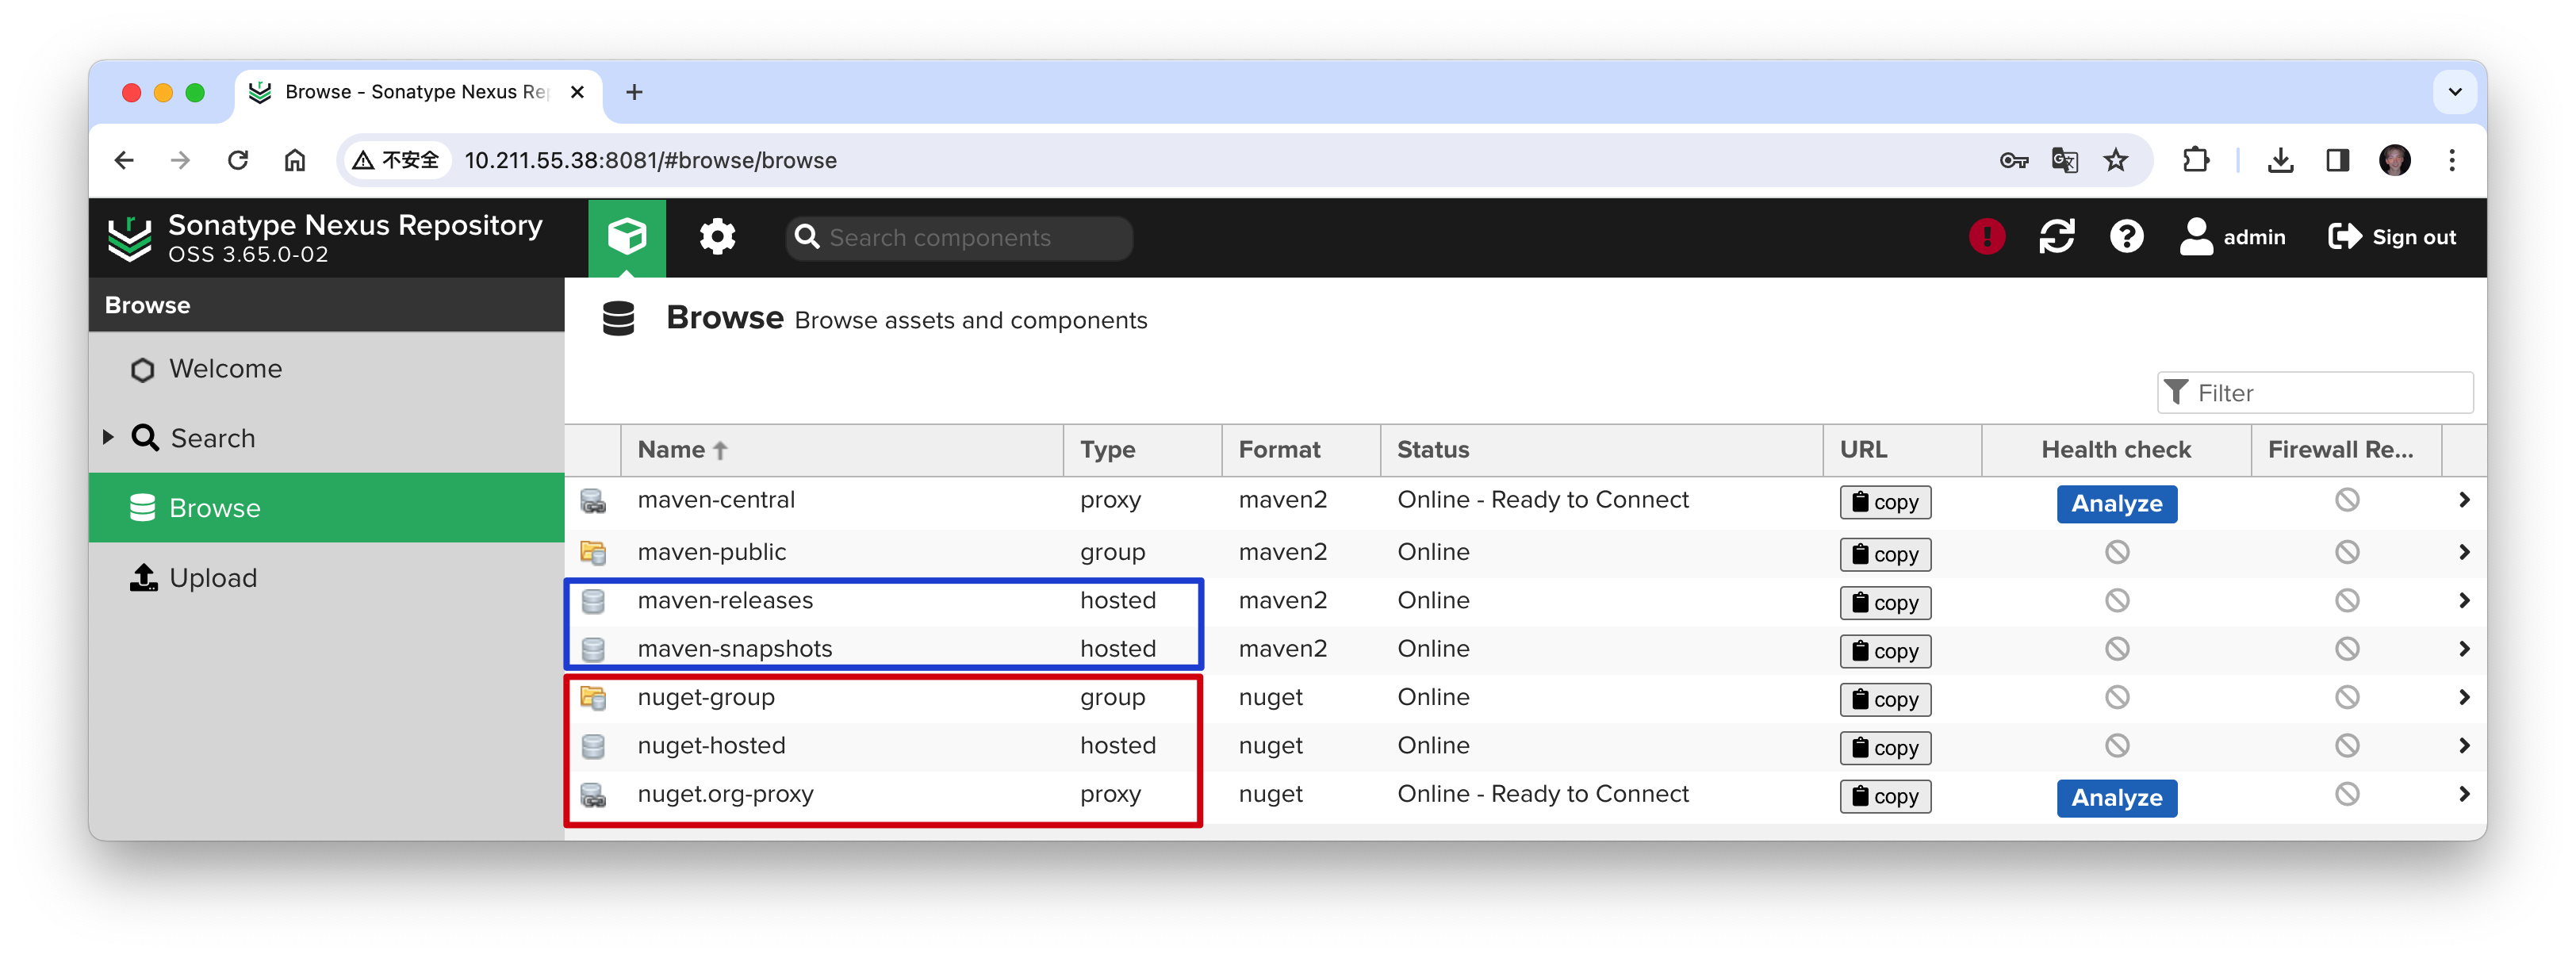
Task: Click firewall disabled icon for nuget-group
Action: [x=2346, y=697]
